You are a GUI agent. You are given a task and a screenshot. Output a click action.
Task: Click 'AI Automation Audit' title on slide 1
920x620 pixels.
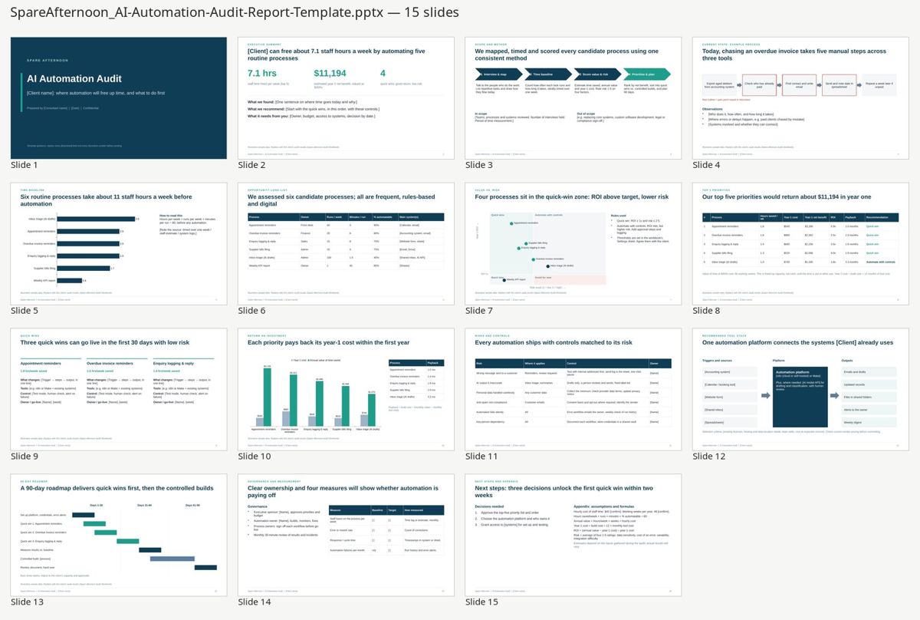(x=64, y=79)
